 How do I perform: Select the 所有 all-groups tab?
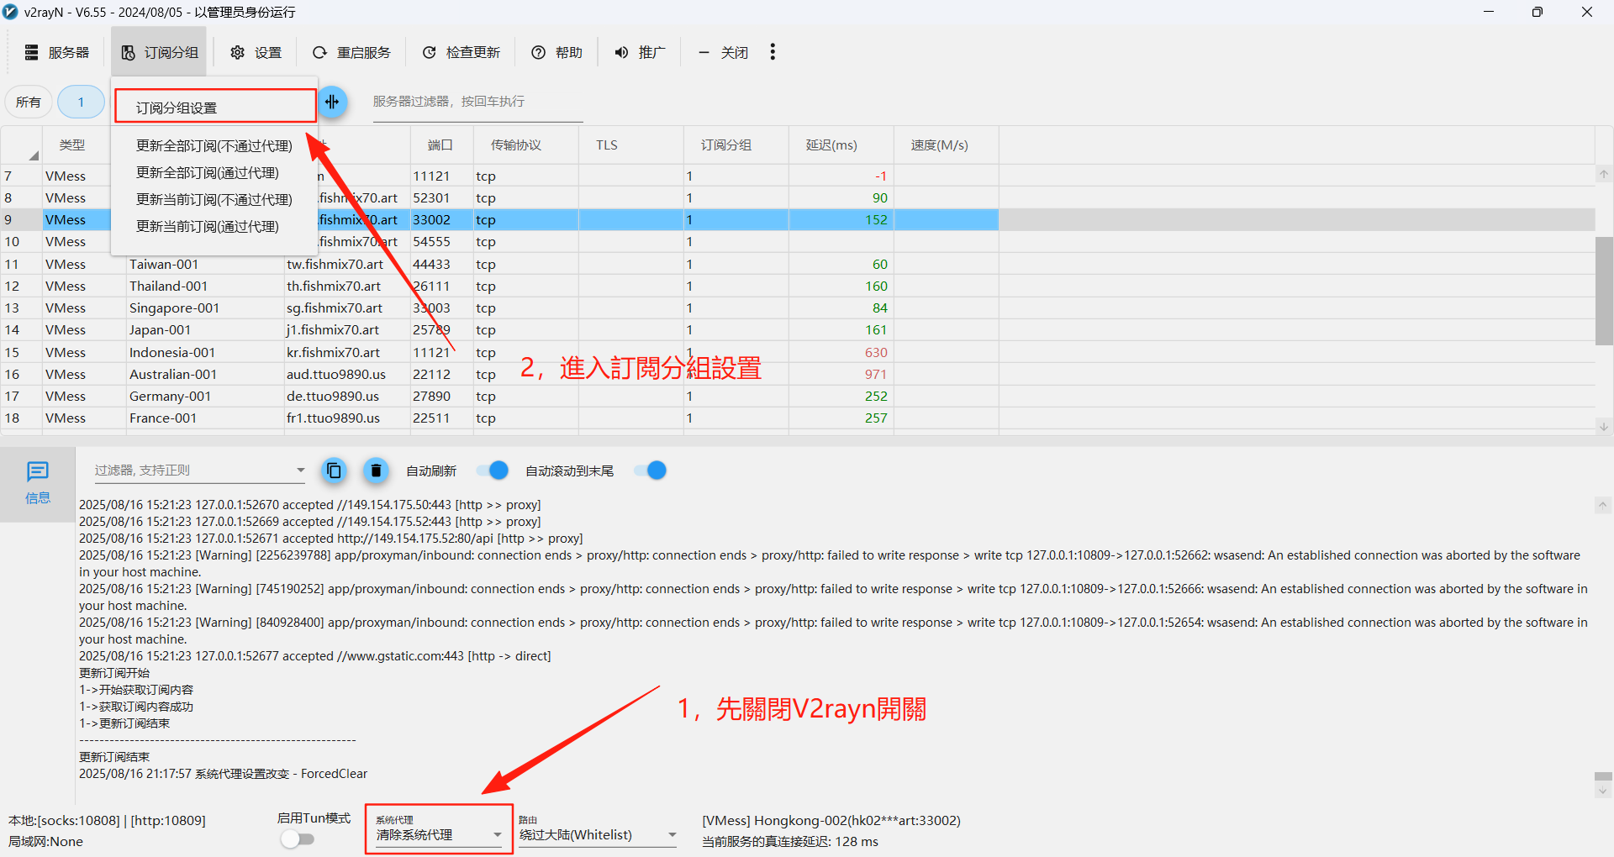(29, 102)
